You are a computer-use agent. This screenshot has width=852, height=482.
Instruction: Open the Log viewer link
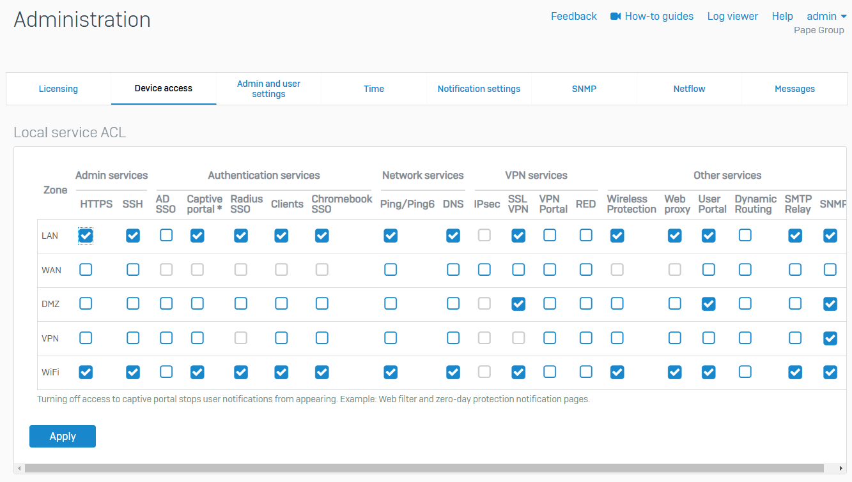click(732, 17)
